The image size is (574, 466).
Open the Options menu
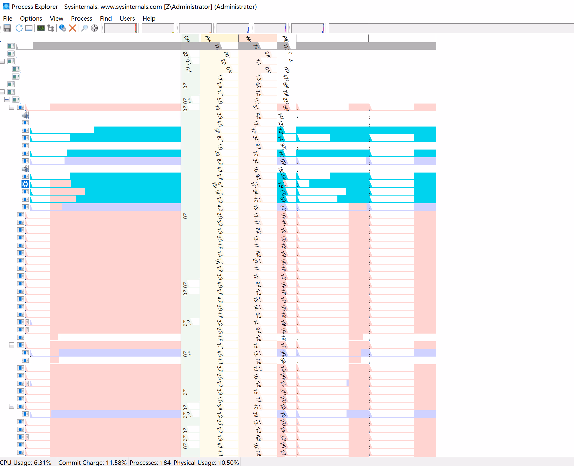click(x=31, y=19)
